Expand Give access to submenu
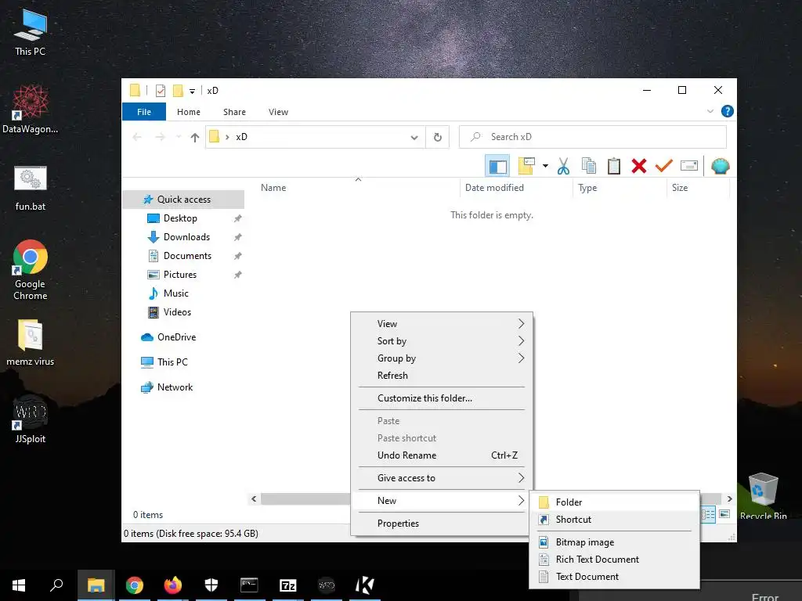This screenshot has width=802, height=601. click(442, 478)
